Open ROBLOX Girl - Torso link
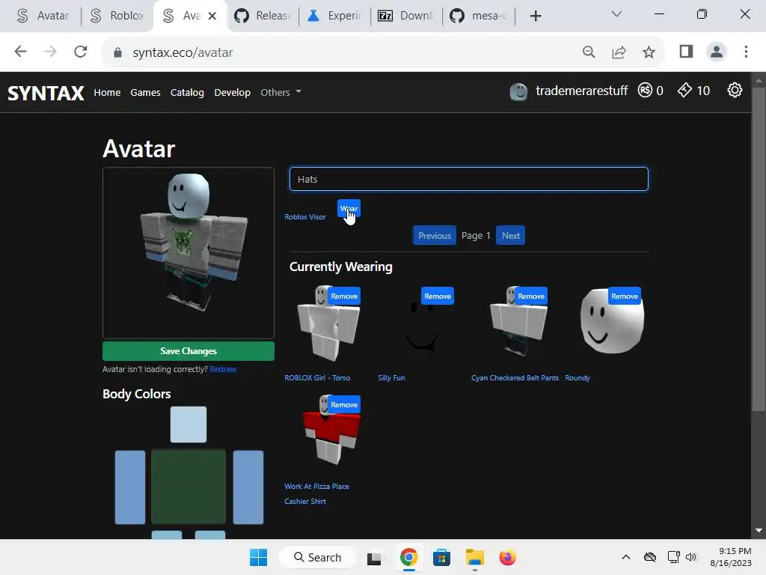766x575 pixels. tap(317, 377)
